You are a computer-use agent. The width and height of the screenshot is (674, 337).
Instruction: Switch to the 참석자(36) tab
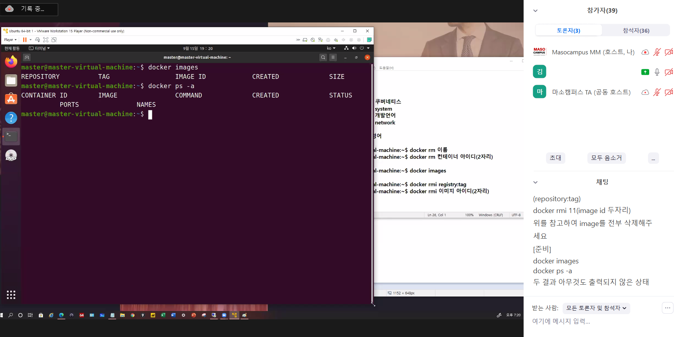[636, 30]
